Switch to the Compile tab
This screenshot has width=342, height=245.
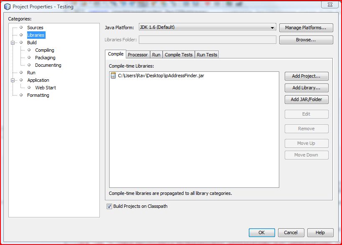click(x=115, y=54)
